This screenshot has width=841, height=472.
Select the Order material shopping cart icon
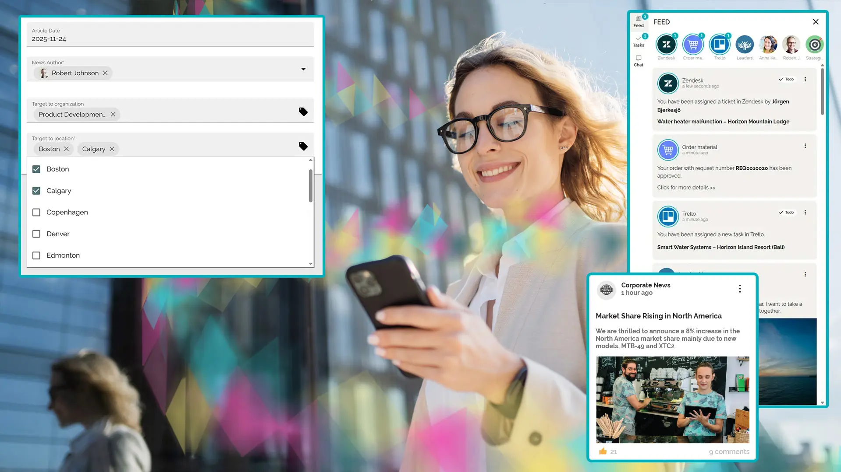[693, 44]
